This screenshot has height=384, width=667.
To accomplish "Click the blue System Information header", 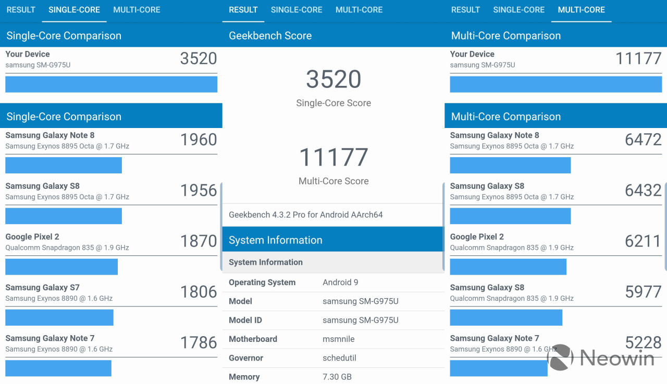I will click(x=332, y=239).
